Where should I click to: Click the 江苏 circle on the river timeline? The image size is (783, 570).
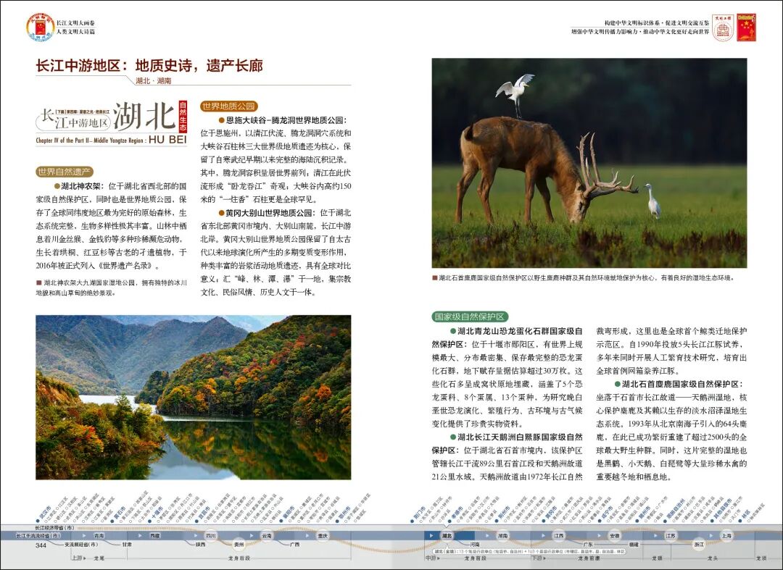pyautogui.click(x=671, y=535)
